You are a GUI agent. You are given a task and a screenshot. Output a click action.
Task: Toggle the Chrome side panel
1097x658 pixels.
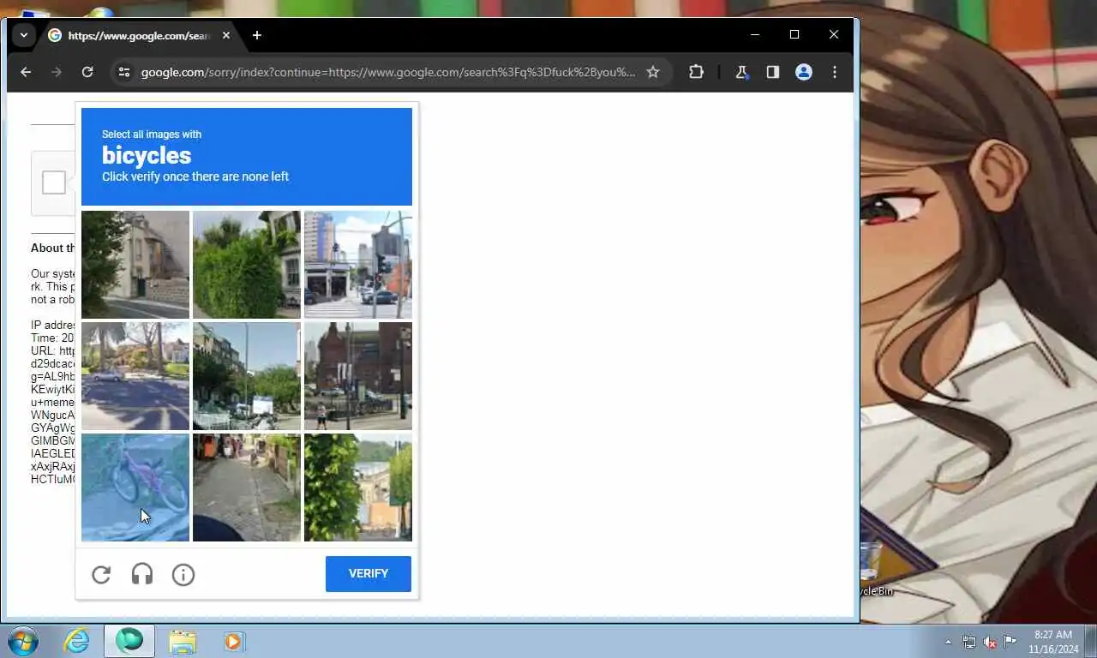[x=773, y=72]
